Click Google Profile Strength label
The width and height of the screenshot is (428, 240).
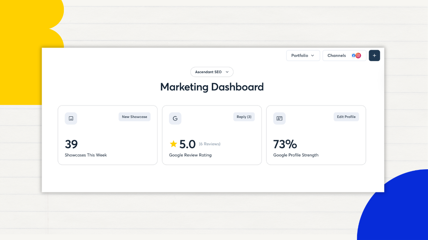[296, 155]
